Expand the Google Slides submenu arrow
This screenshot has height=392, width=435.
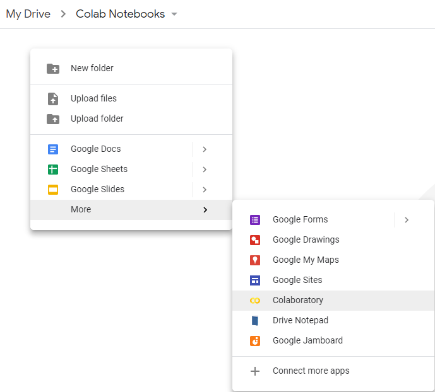[205, 190]
